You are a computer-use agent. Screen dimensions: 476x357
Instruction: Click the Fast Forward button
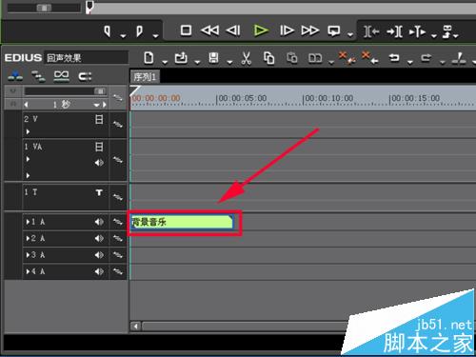(x=309, y=30)
